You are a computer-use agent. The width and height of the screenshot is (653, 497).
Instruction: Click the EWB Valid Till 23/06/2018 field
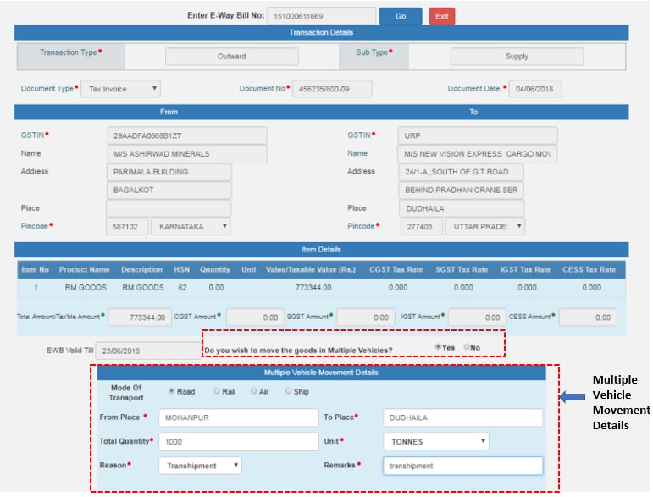click(149, 351)
